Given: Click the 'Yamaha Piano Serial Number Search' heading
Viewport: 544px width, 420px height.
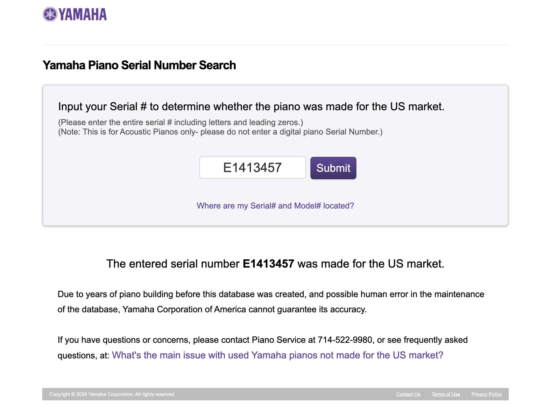Looking at the screenshot, I should click(139, 65).
